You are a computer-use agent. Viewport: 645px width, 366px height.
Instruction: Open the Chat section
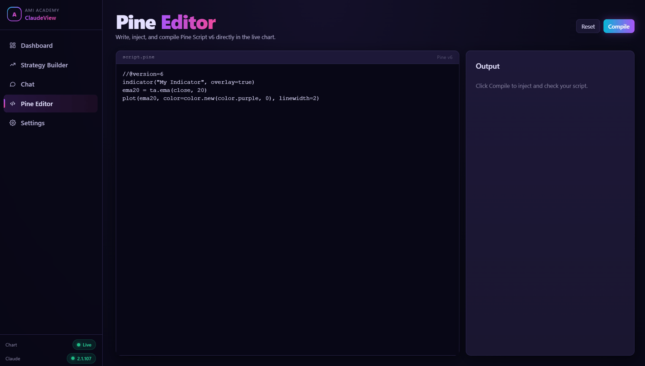[x=51, y=84]
